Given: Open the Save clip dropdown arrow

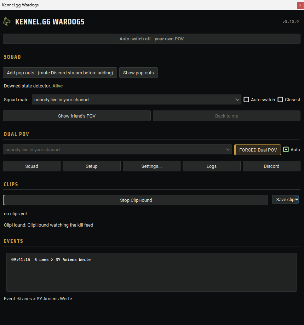Looking at the screenshot, I should [x=297, y=200].
